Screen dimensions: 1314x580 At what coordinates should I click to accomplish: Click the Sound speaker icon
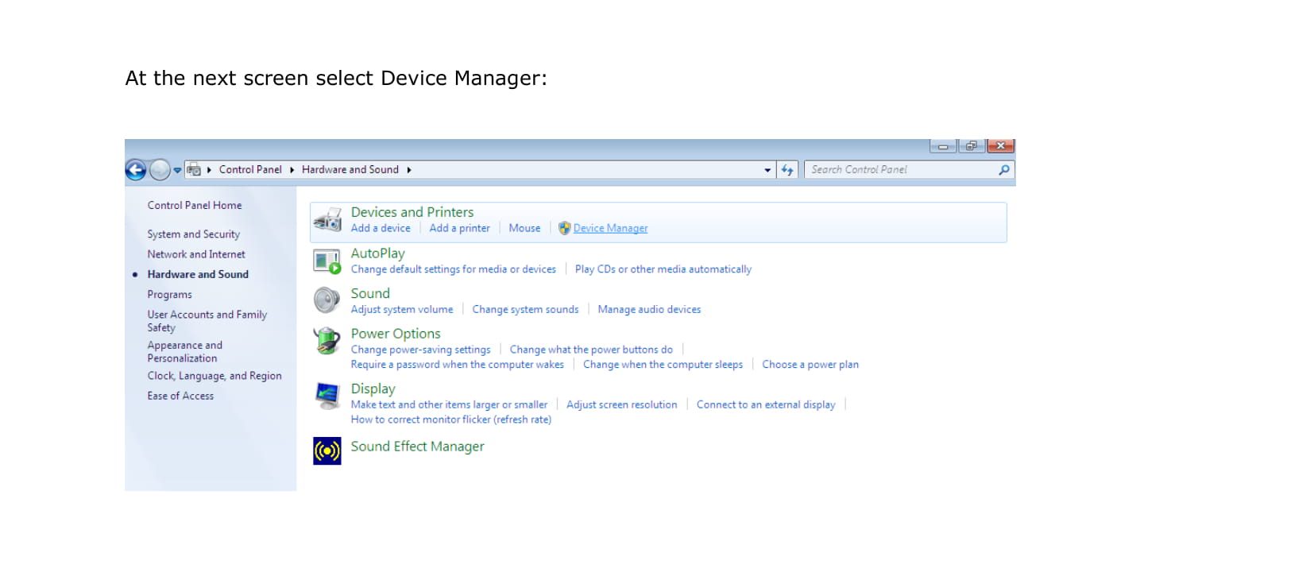point(327,300)
